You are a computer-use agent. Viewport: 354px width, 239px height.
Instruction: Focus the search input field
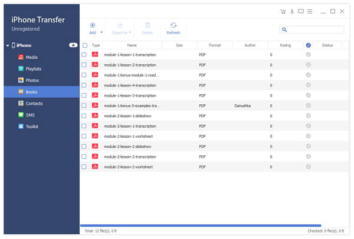point(312,30)
